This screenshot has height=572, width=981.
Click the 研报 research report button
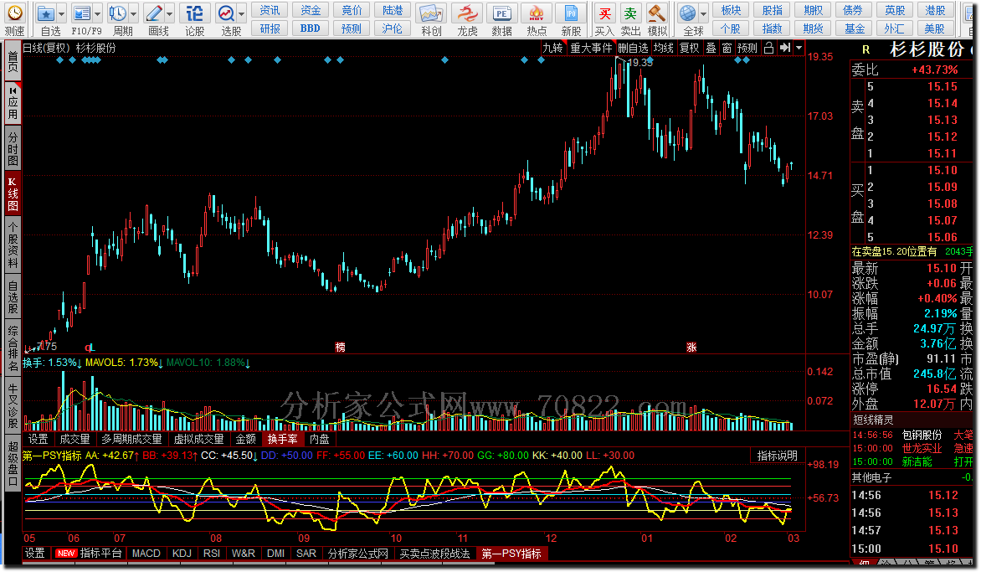[270, 28]
